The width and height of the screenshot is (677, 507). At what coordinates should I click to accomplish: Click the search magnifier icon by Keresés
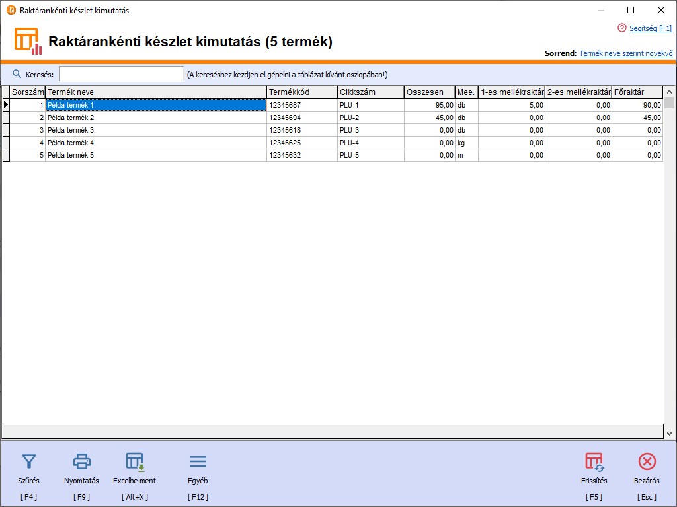tap(17, 74)
